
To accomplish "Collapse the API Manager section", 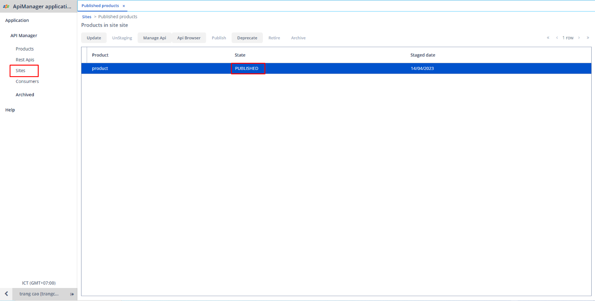I will click(x=24, y=36).
